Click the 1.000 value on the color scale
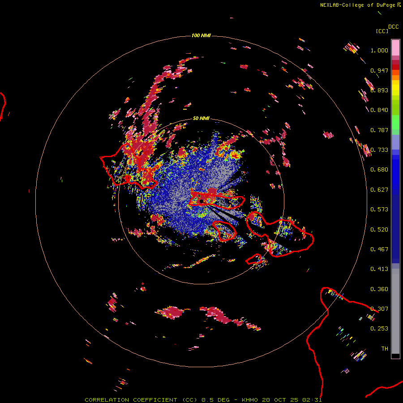The height and width of the screenshot is (403, 403). 379,50
